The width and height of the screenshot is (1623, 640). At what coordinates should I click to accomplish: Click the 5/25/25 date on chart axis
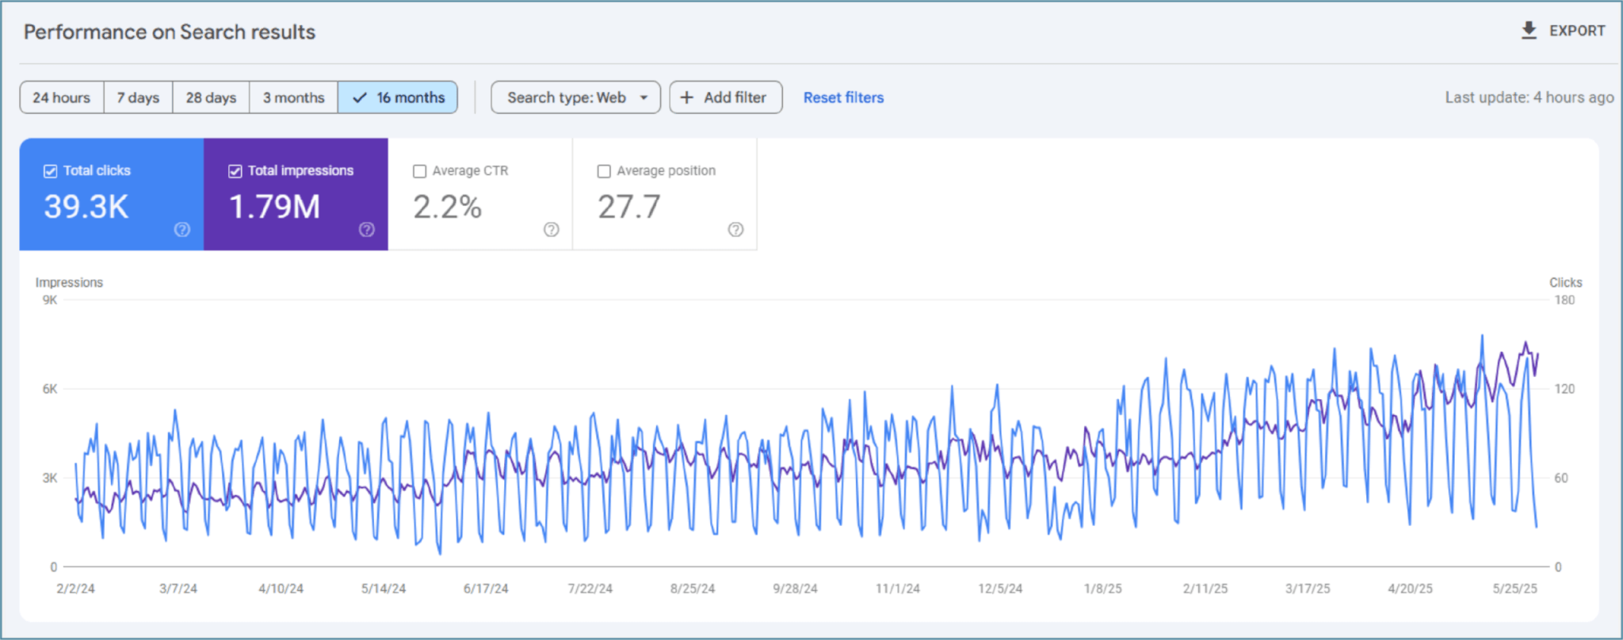point(1514,589)
